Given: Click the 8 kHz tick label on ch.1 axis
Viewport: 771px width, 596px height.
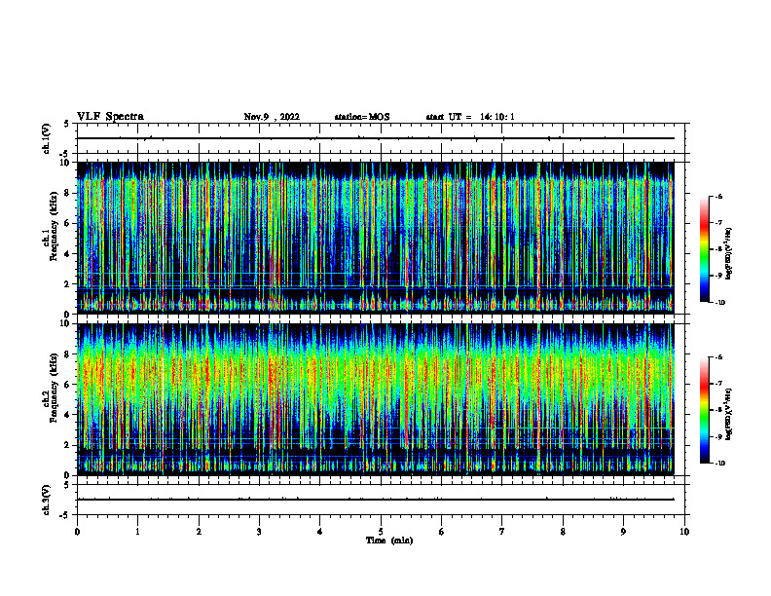Looking at the screenshot, I should (x=67, y=193).
